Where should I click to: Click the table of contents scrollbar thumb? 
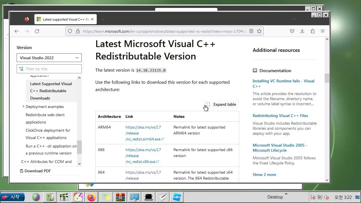79,147
